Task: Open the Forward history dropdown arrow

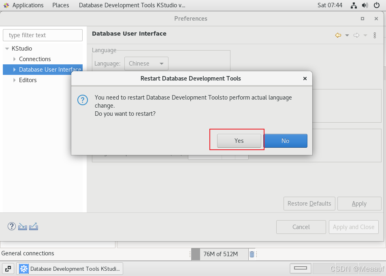Action: [365, 36]
